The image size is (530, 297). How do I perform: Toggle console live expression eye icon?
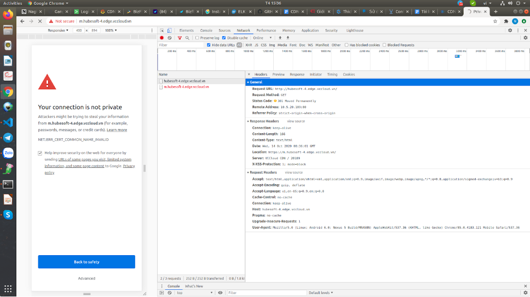[220, 292]
